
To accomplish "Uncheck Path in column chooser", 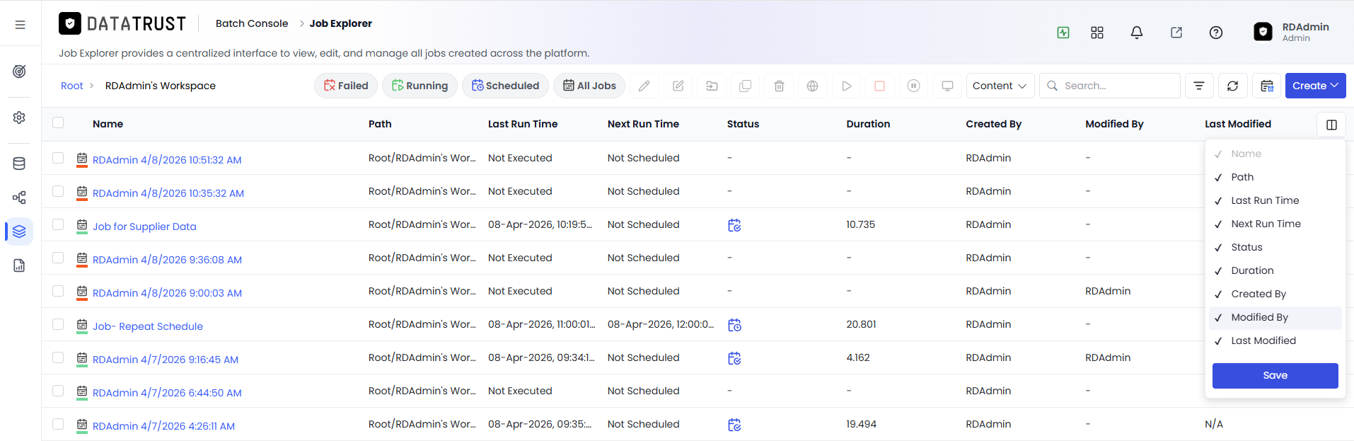I will click(x=1275, y=177).
